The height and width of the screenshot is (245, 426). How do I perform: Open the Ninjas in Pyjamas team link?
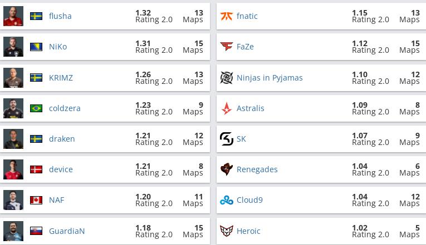(x=270, y=78)
